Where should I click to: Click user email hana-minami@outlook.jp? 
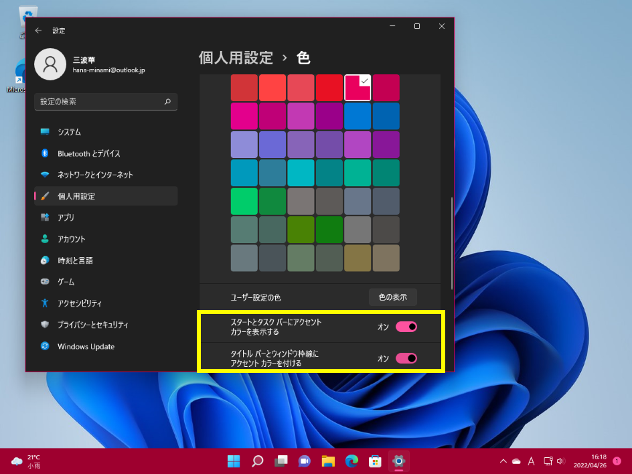[x=109, y=70]
